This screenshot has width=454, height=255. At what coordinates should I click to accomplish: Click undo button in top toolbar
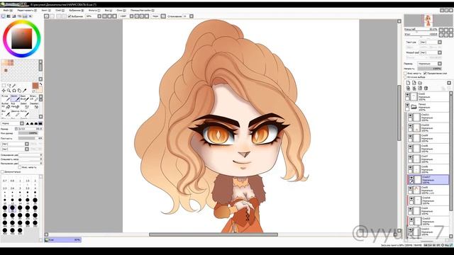[46, 16]
